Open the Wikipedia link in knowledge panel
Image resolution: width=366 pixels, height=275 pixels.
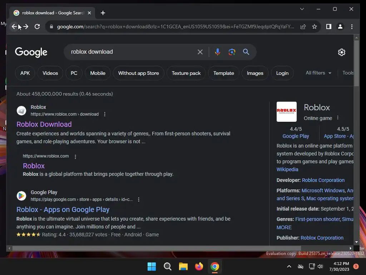coord(287,169)
